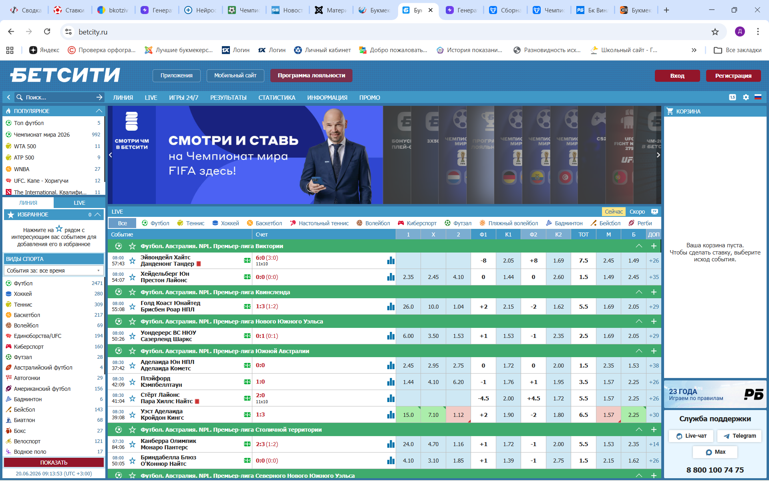
Task: Switch live filter to Скоро
Action: pos(637,212)
